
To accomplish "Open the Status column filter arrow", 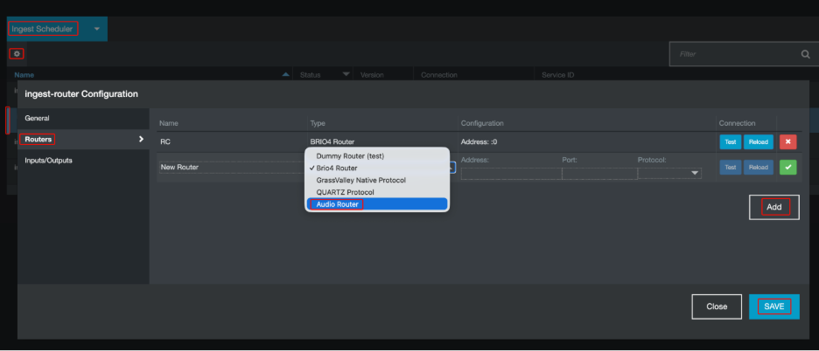I will pyautogui.click(x=346, y=75).
